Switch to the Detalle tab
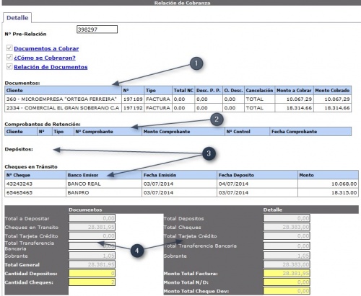Image resolution: width=361 pixels, height=296 pixels. pos(17,18)
